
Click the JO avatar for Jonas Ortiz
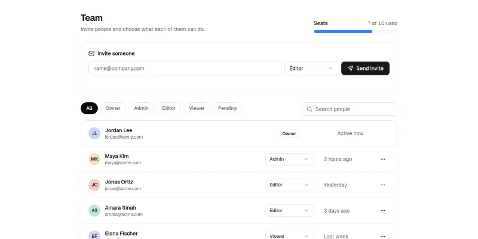pos(94,185)
